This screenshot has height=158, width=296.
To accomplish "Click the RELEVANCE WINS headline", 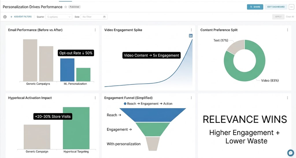I will click(245, 120).
